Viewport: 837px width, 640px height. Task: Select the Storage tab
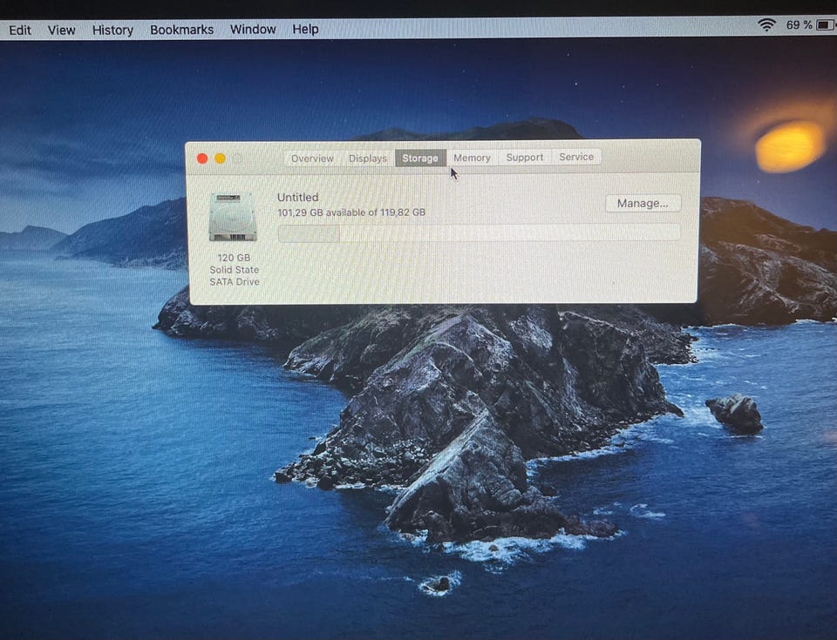click(420, 158)
